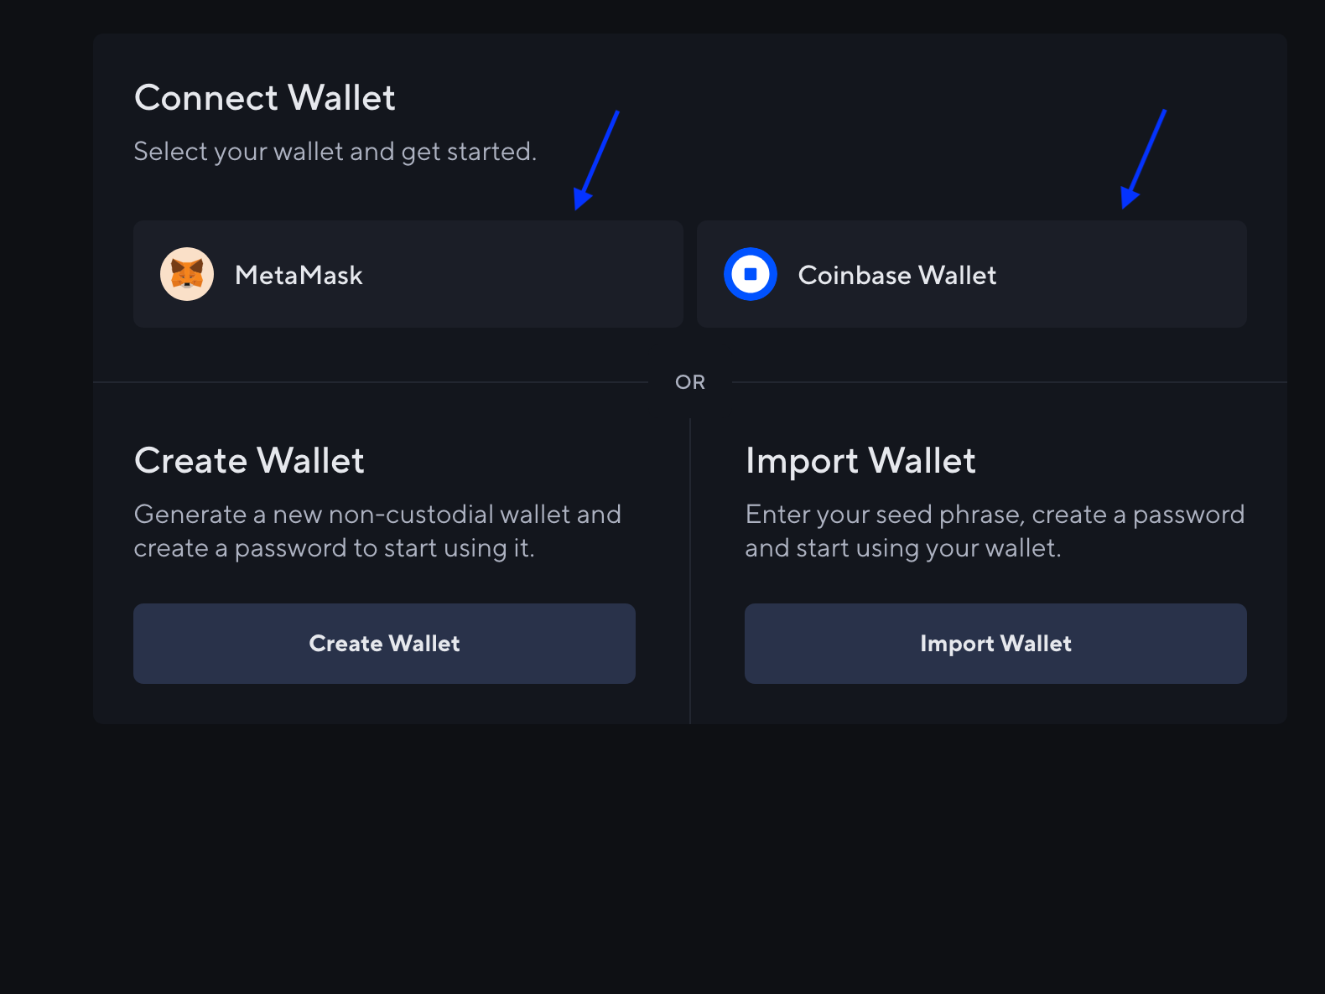1325x994 pixels.
Task: Select the Coinbase Wallet option
Action: (x=971, y=274)
